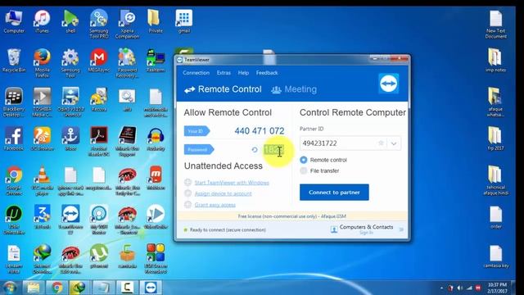Open the Partner ID history dropdown arrow
524x295 pixels.
click(x=394, y=143)
